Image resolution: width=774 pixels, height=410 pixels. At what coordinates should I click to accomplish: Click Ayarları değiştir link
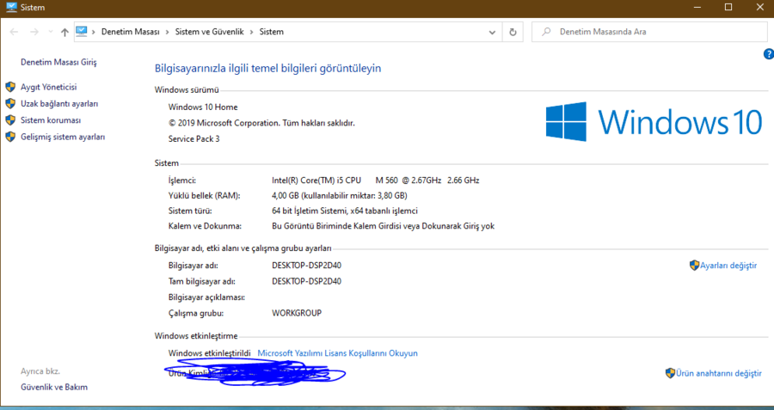point(728,266)
